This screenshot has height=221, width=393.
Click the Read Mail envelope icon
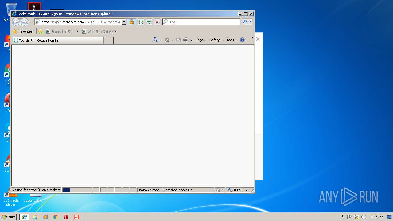178,40
